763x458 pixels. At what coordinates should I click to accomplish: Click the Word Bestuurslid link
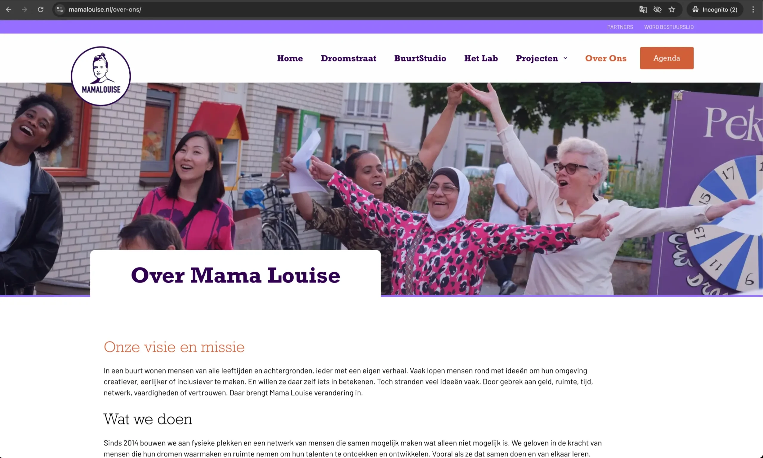click(x=669, y=27)
